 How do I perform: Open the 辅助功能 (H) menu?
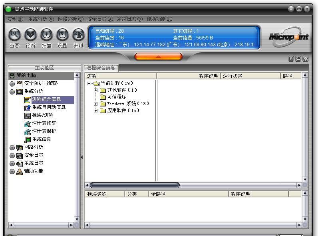point(159,19)
